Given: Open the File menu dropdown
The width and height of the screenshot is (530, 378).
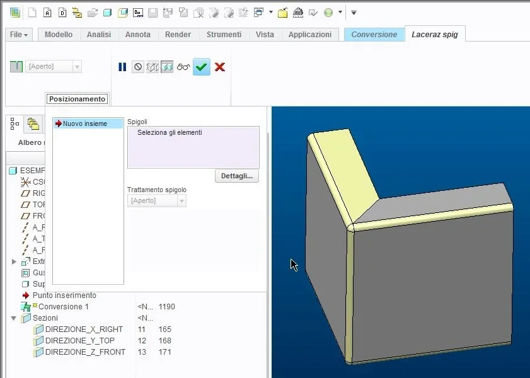Looking at the screenshot, I should [x=19, y=35].
